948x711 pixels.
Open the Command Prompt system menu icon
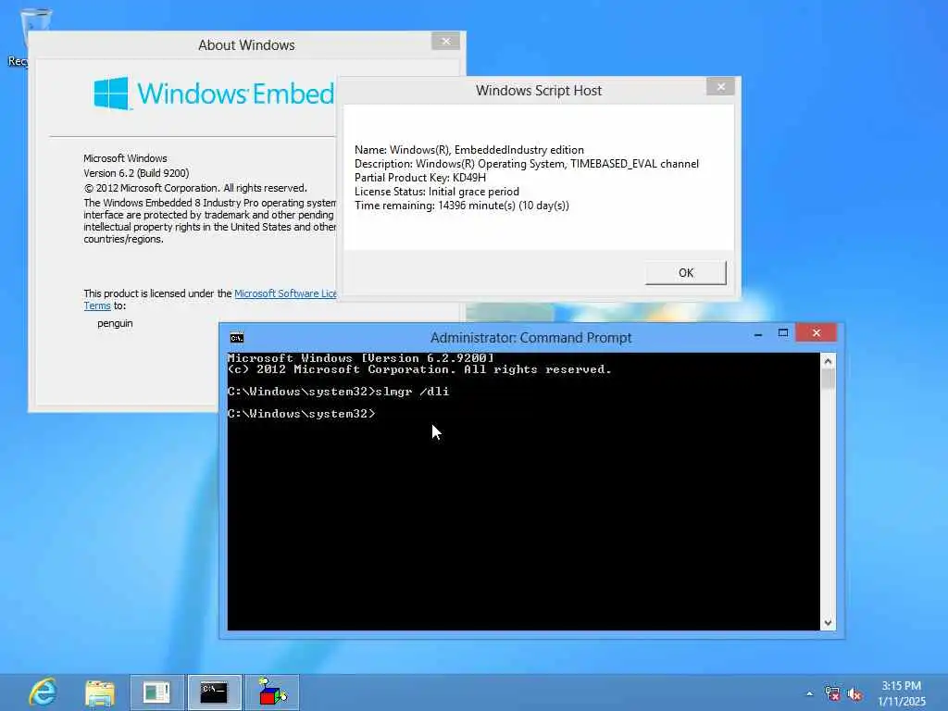[x=237, y=338]
